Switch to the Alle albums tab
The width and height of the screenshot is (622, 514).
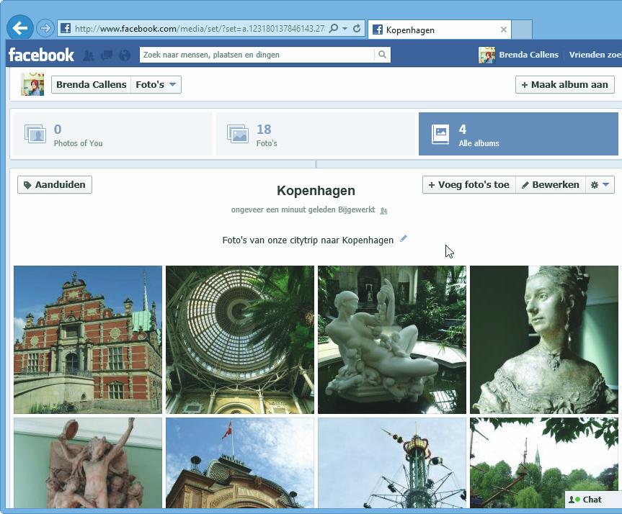[x=518, y=134]
